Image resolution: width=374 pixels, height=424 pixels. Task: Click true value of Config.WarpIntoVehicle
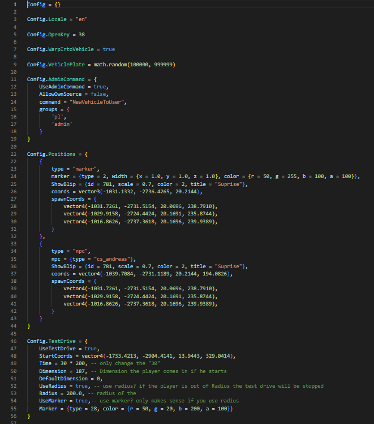(x=109, y=49)
